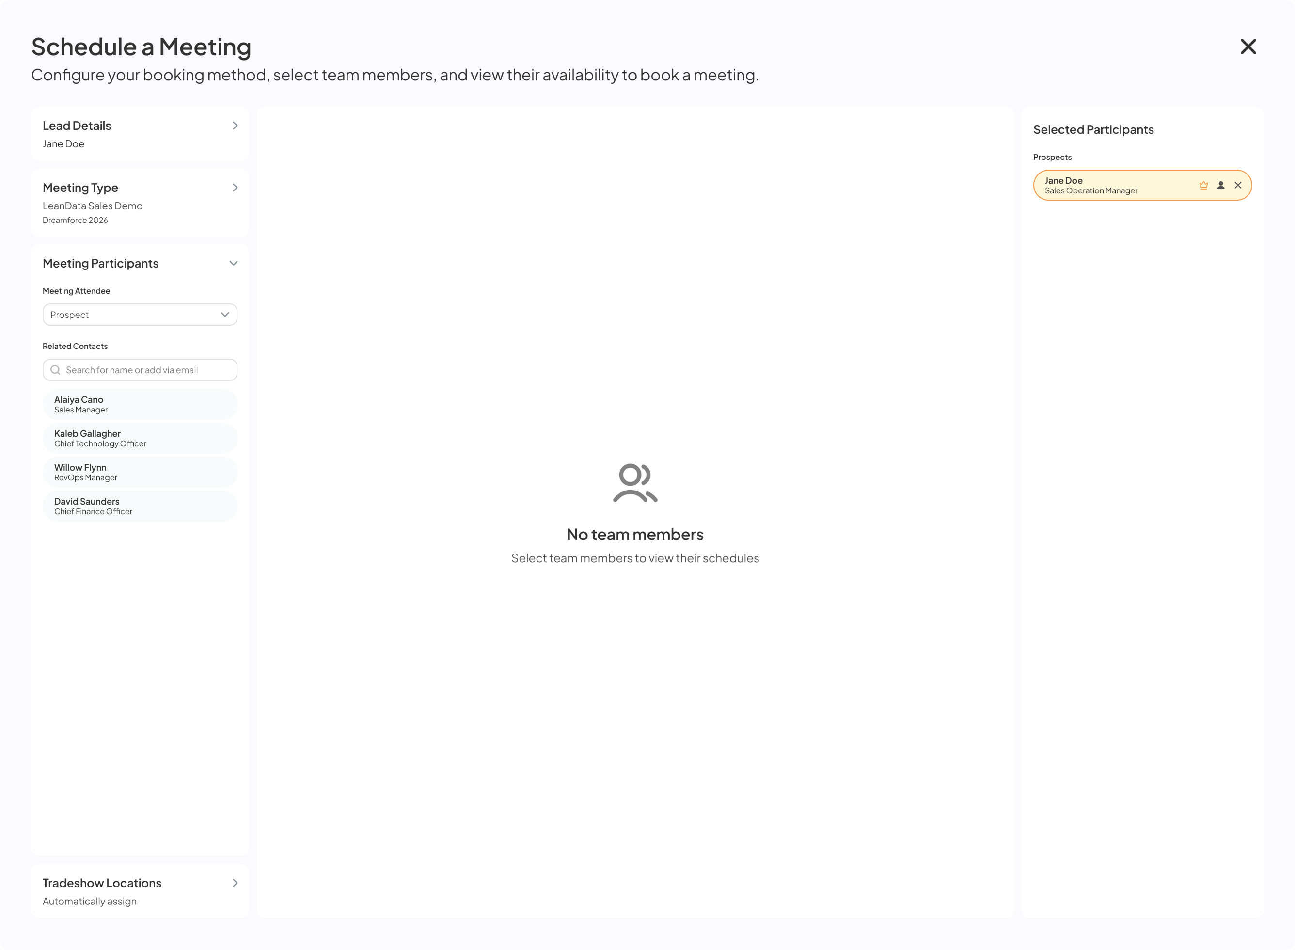1295x950 pixels.
Task: Close the Schedule a Meeting dialog
Action: coord(1248,47)
